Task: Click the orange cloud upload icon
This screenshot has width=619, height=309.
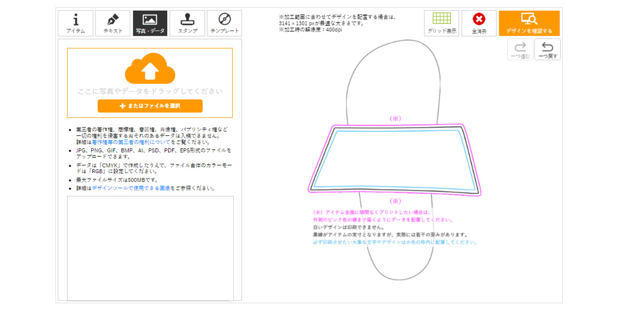Action: [x=150, y=68]
